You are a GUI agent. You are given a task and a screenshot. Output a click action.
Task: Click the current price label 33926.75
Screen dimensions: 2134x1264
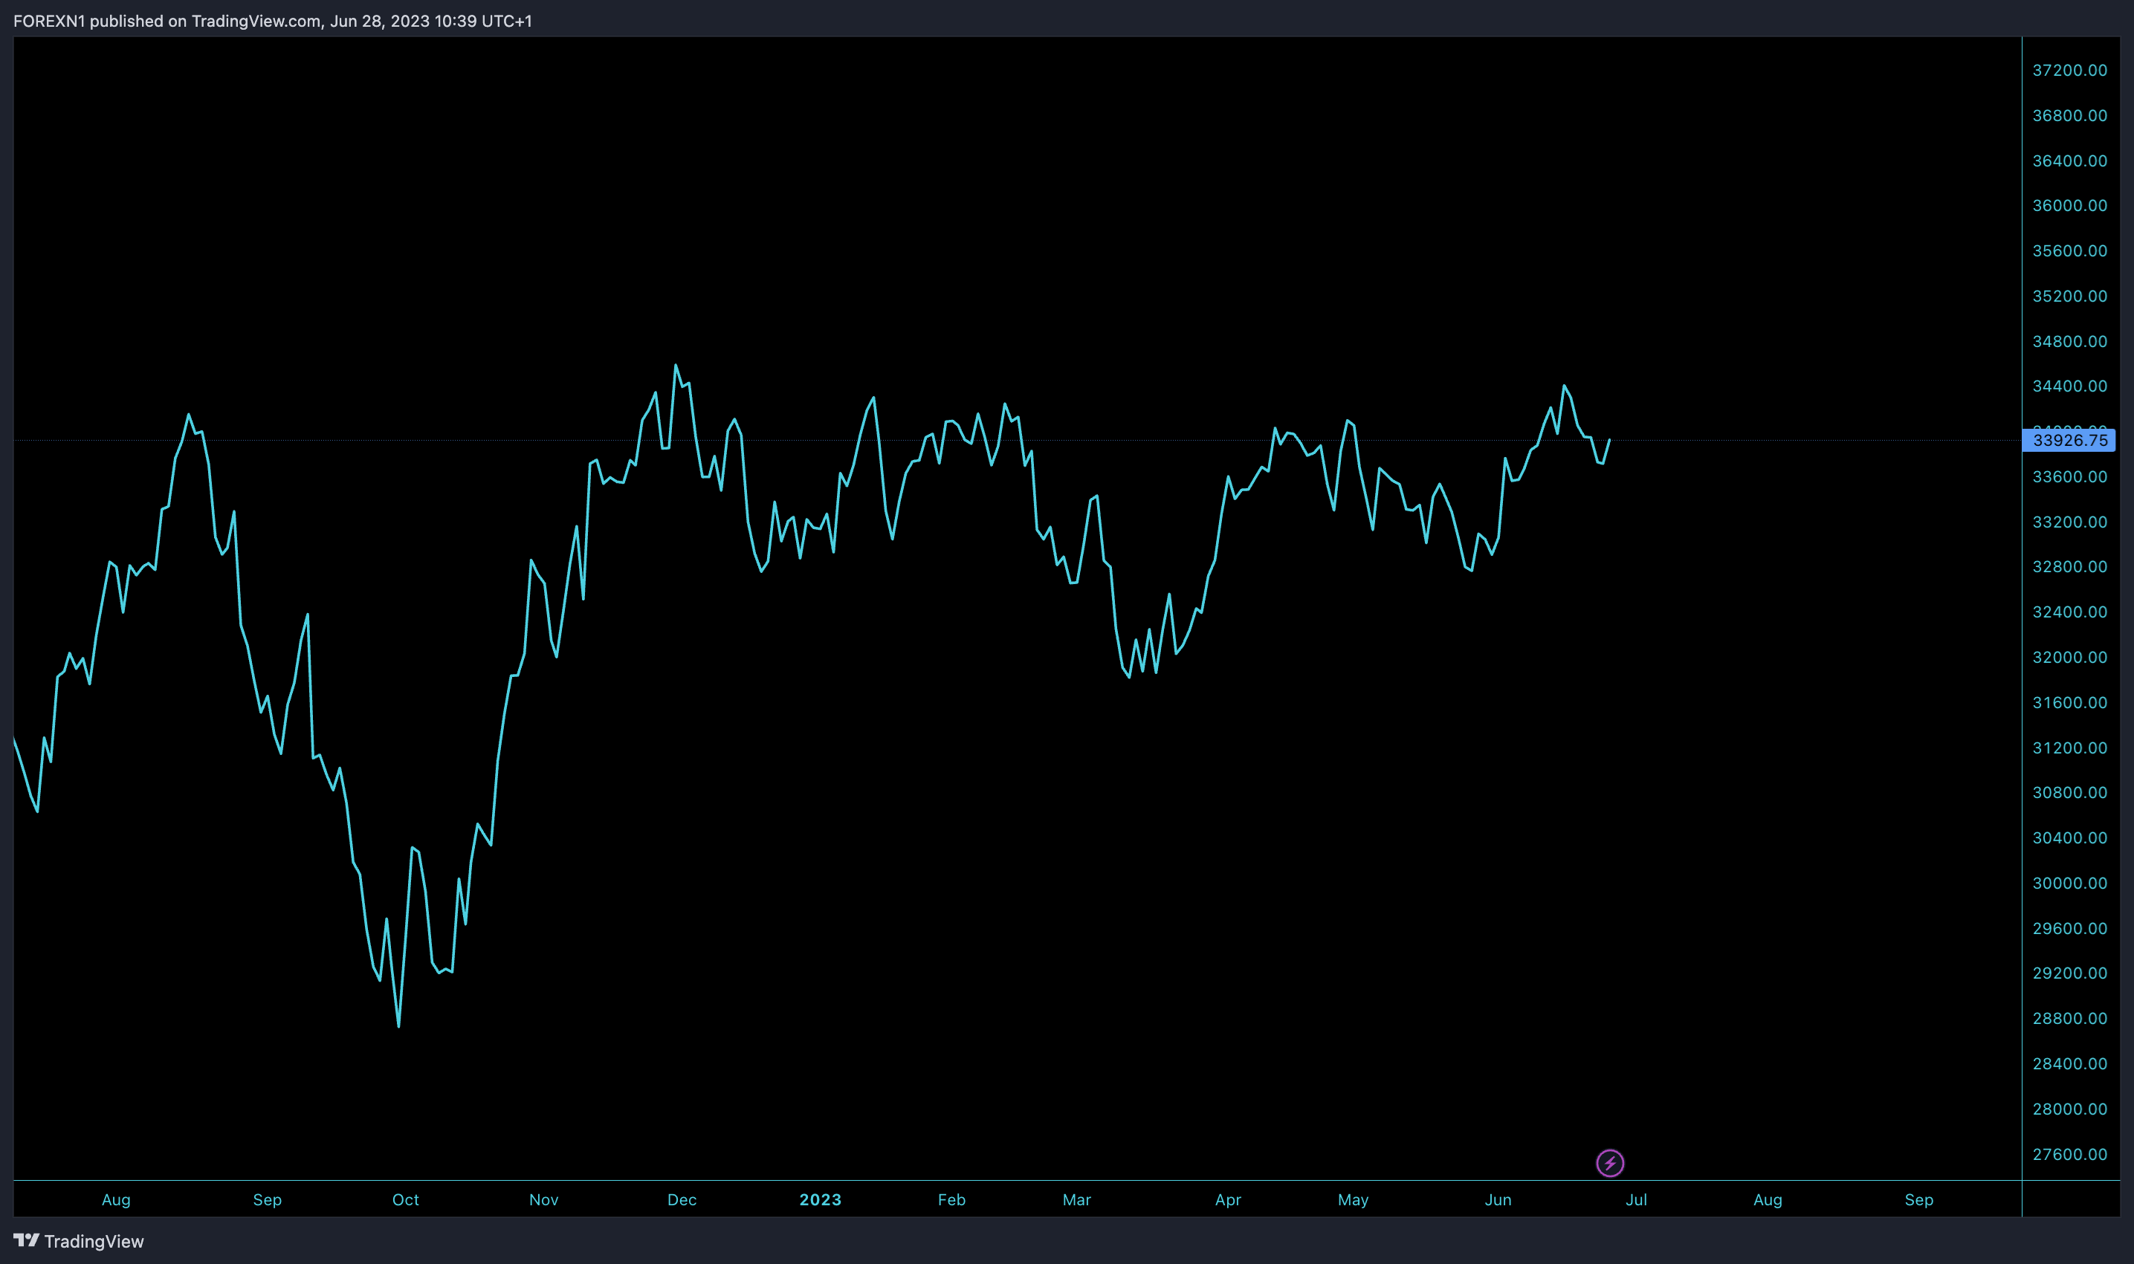click(x=2069, y=441)
